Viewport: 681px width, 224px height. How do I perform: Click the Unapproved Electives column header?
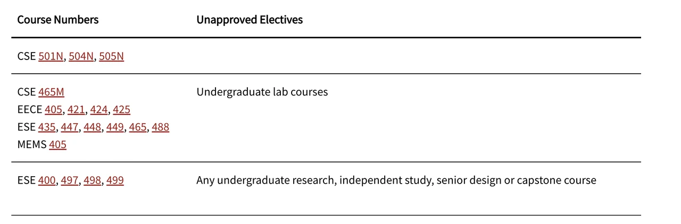250,20
